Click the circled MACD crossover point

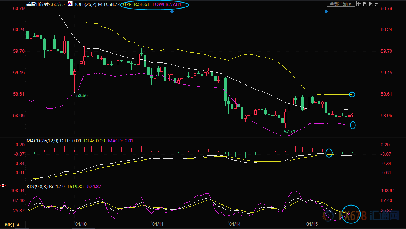329,153
